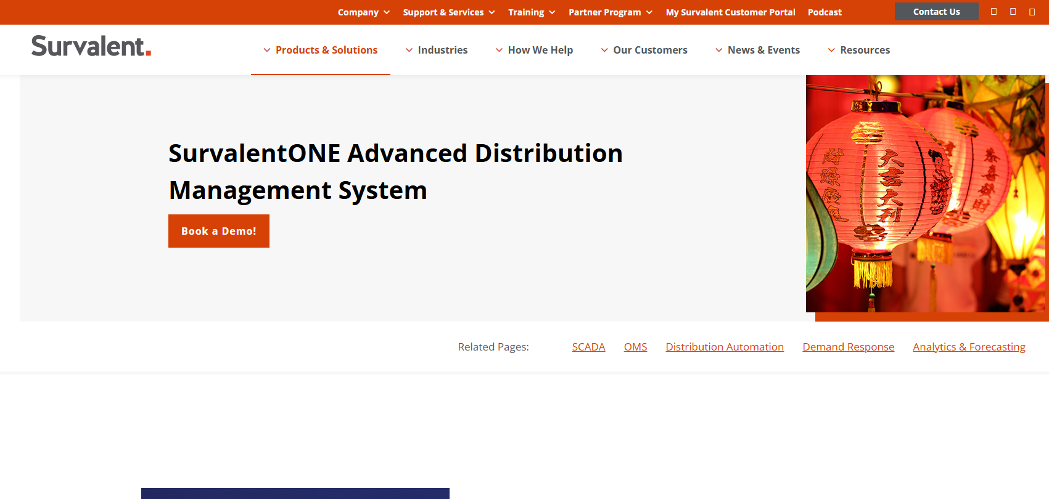Open My Survalent Customer Portal
1049x499 pixels.
[730, 12]
